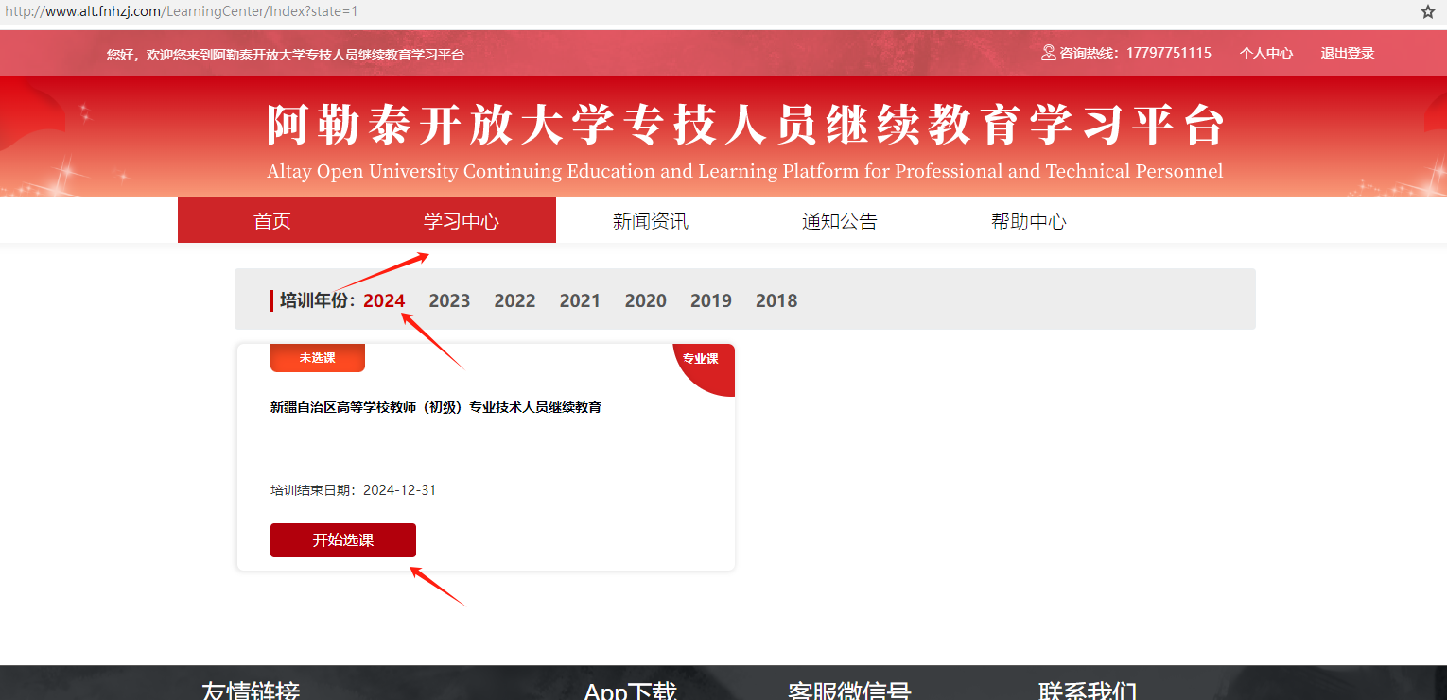Open course 新疆自治区高等学校教师（初级）专业技术人员继续教育

coord(436,407)
